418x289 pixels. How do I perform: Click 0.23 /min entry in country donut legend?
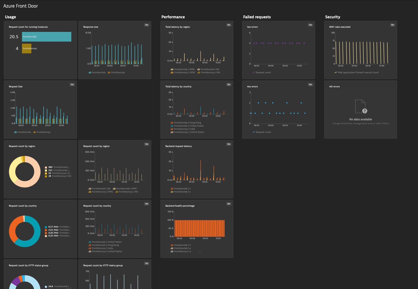(58, 236)
